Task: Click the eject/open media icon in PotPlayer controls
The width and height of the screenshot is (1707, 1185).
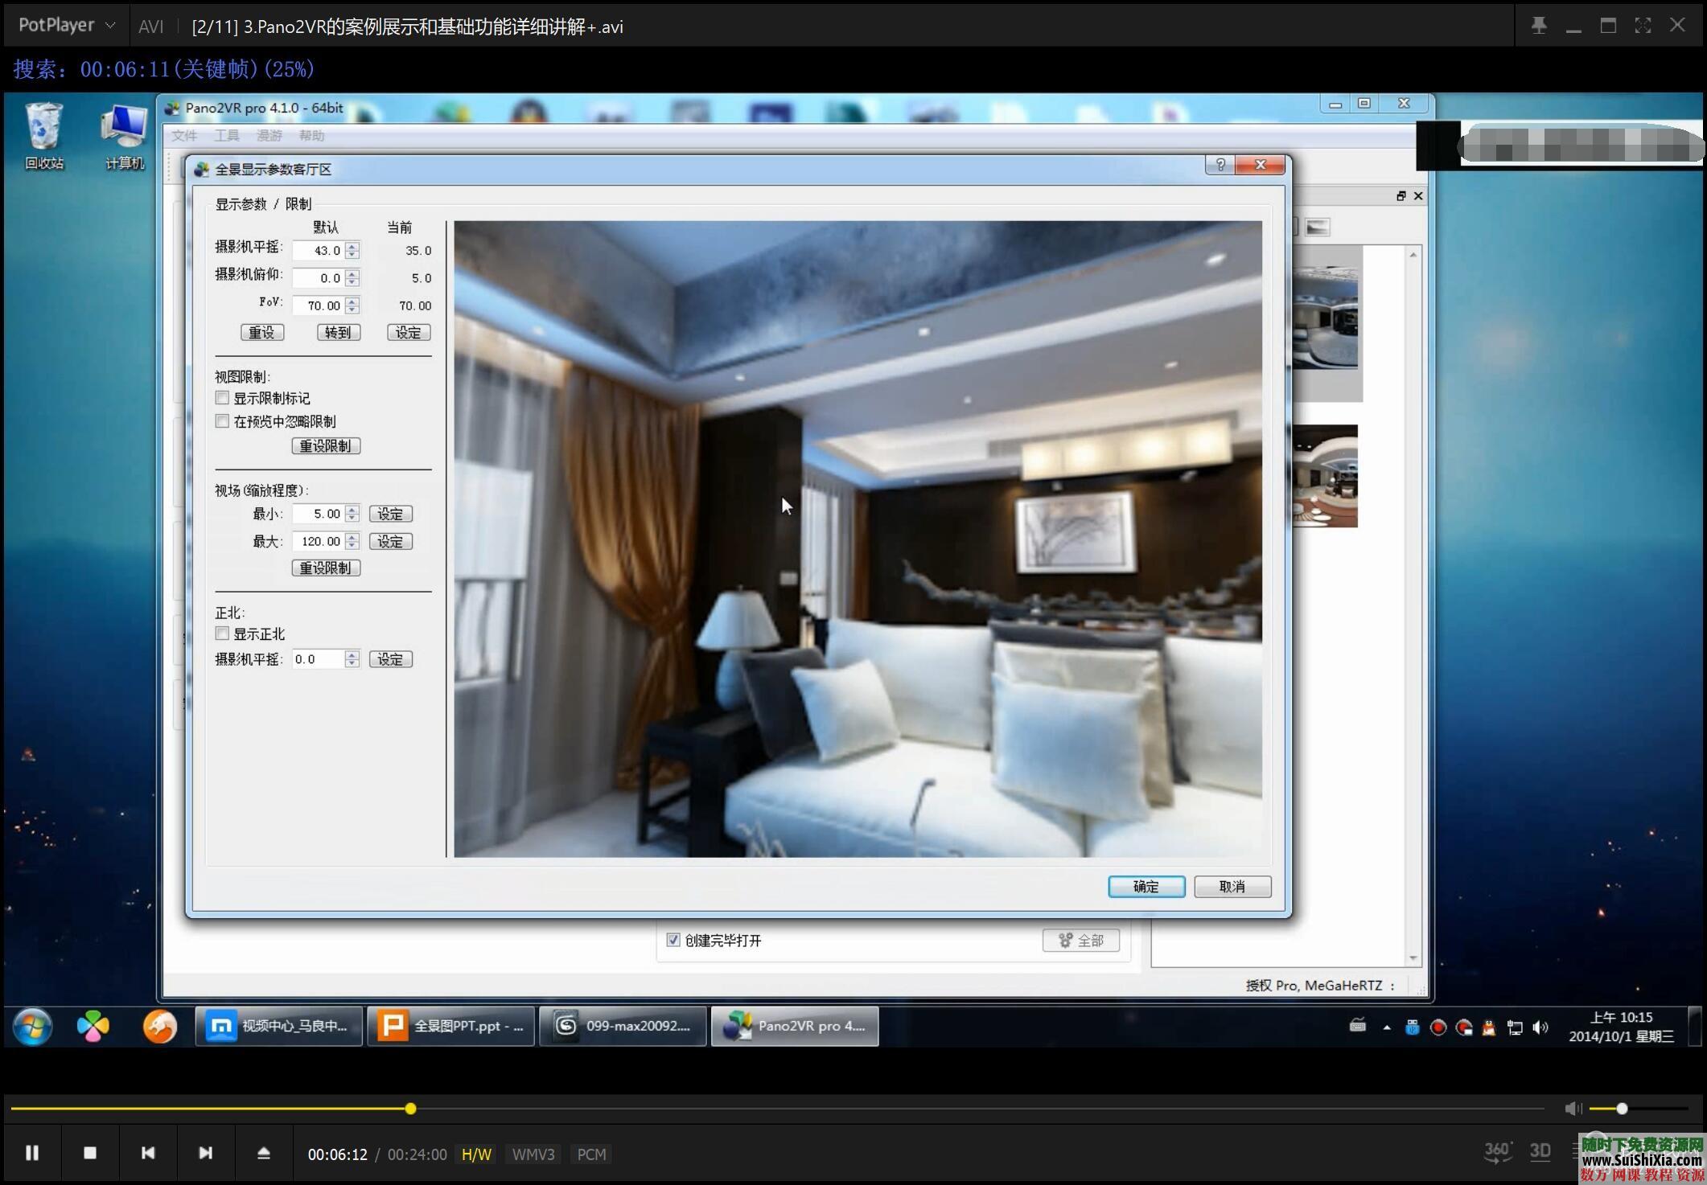Action: click(x=264, y=1153)
